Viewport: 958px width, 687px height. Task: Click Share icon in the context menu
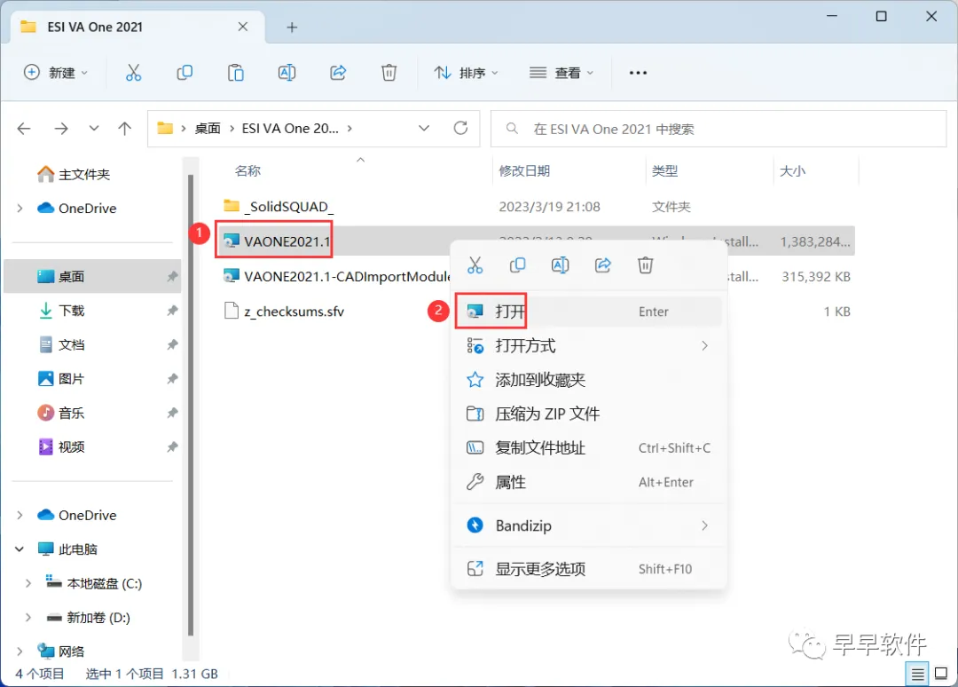(x=603, y=265)
